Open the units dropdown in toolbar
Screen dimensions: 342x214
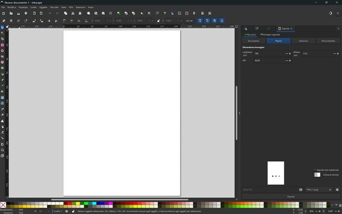point(189,21)
